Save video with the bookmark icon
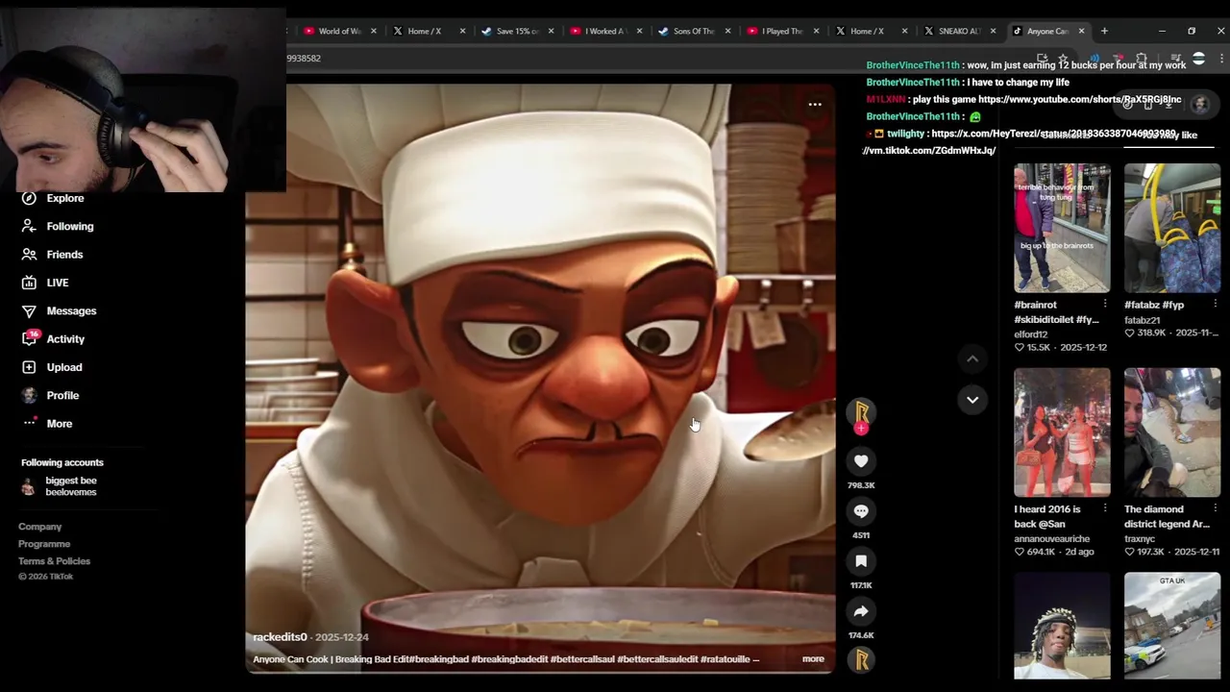This screenshot has width=1230, height=692. [x=861, y=561]
